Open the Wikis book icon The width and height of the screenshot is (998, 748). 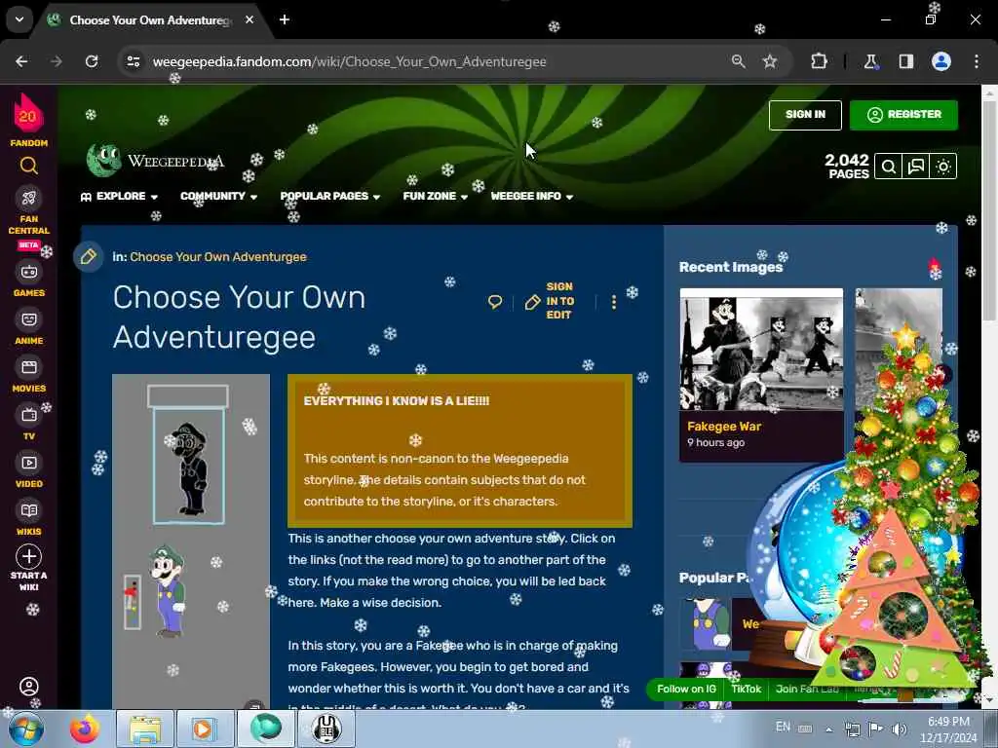(x=28, y=510)
